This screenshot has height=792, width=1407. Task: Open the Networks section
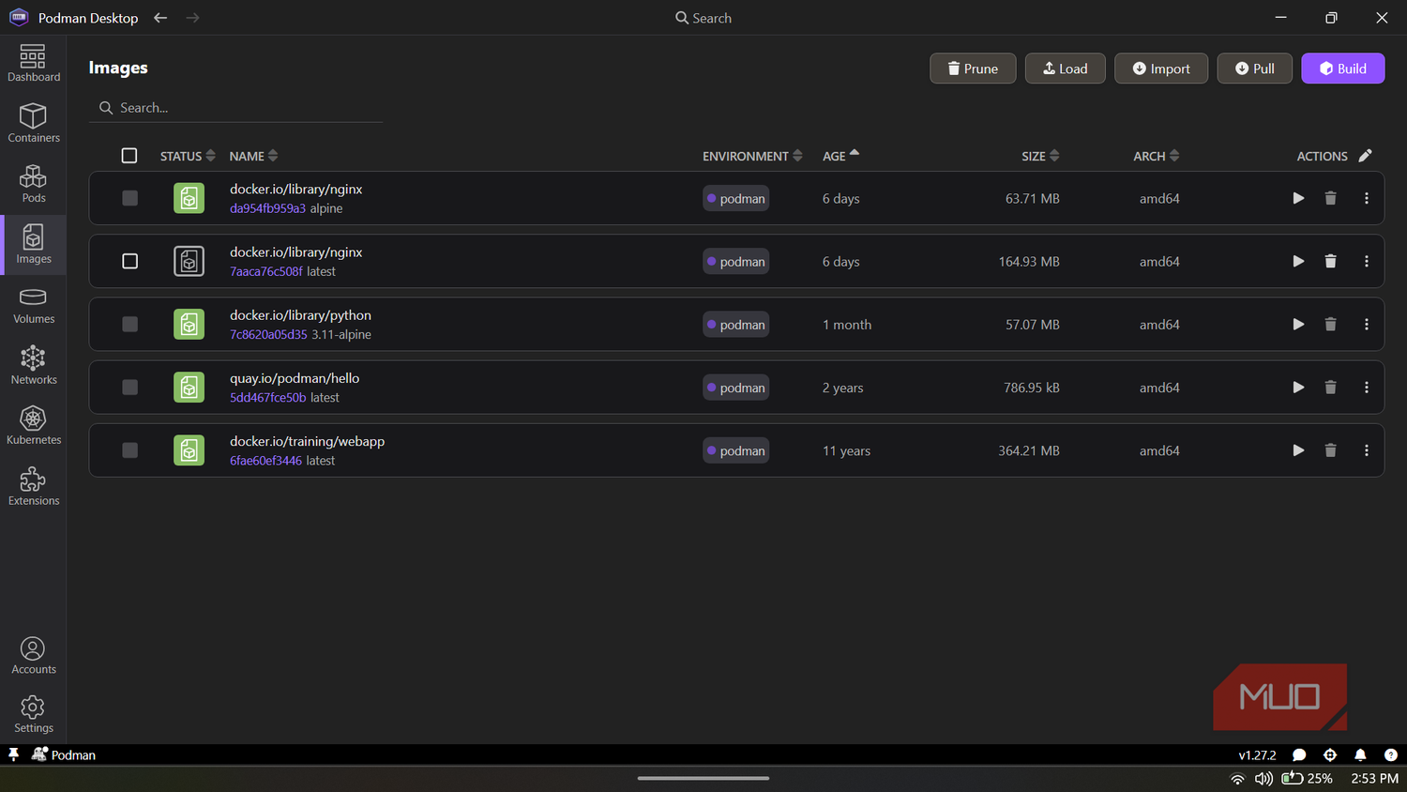pos(33,365)
